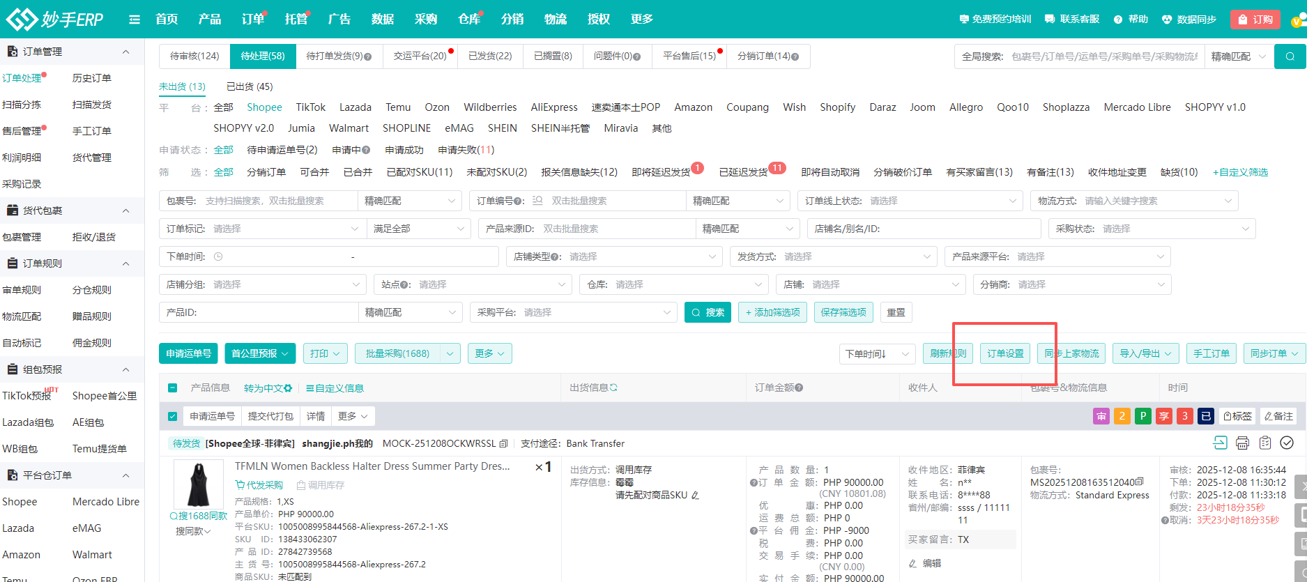1307x582 pixels.
Task: Click the 联系客服 chat icon
Action: pos(1050,20)
